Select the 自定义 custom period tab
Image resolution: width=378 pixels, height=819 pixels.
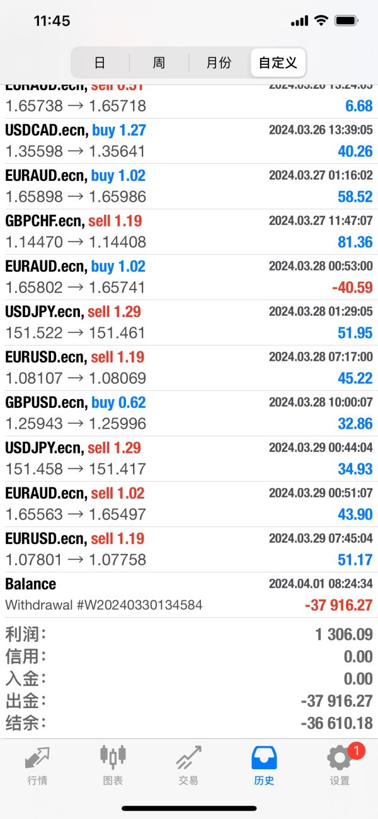click(x=278, y=63)
